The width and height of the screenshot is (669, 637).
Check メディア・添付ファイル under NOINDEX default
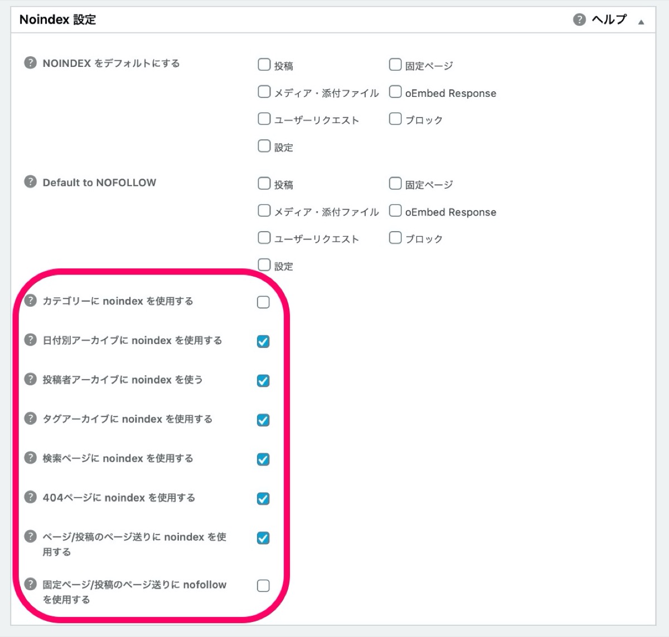pos(264,91)
